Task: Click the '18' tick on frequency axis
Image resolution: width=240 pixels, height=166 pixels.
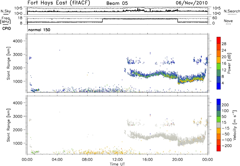Action: pos(20,18)
